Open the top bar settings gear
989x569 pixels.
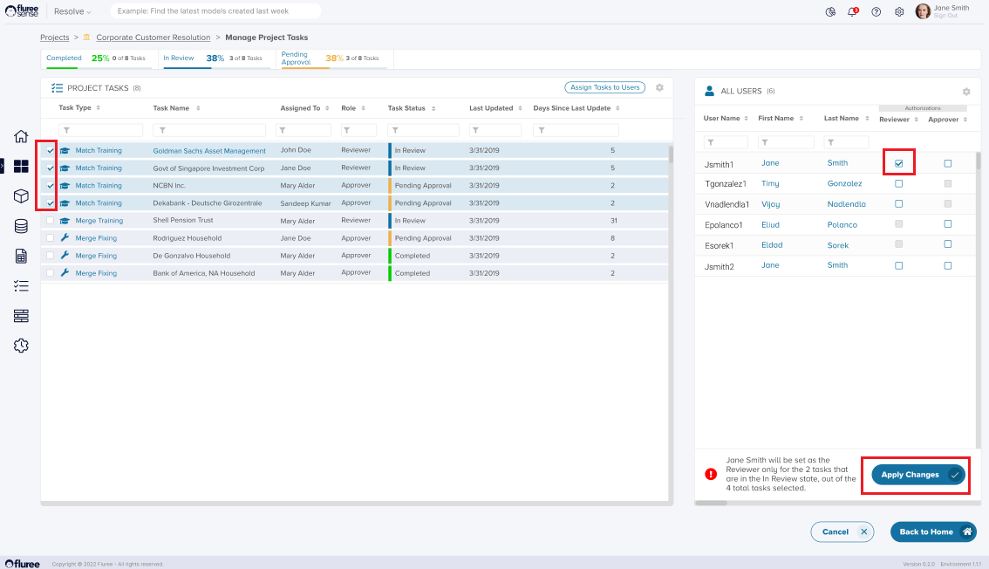(899, 11)
